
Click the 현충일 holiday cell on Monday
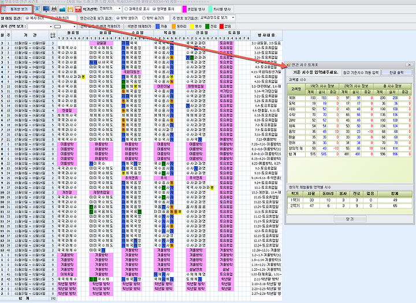click(67, 110)
